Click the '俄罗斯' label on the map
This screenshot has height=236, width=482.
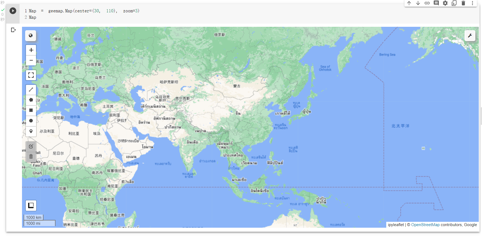220,35
